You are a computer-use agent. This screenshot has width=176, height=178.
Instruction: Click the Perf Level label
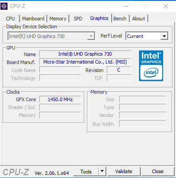(111, 36)
